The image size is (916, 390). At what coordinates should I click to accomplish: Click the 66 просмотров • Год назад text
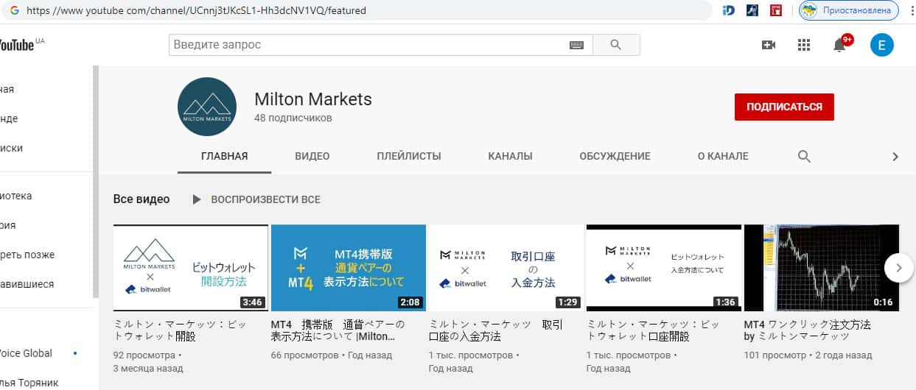click(332, 355)
